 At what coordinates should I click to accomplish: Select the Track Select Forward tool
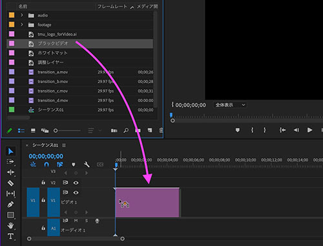[x=10, y=161]
